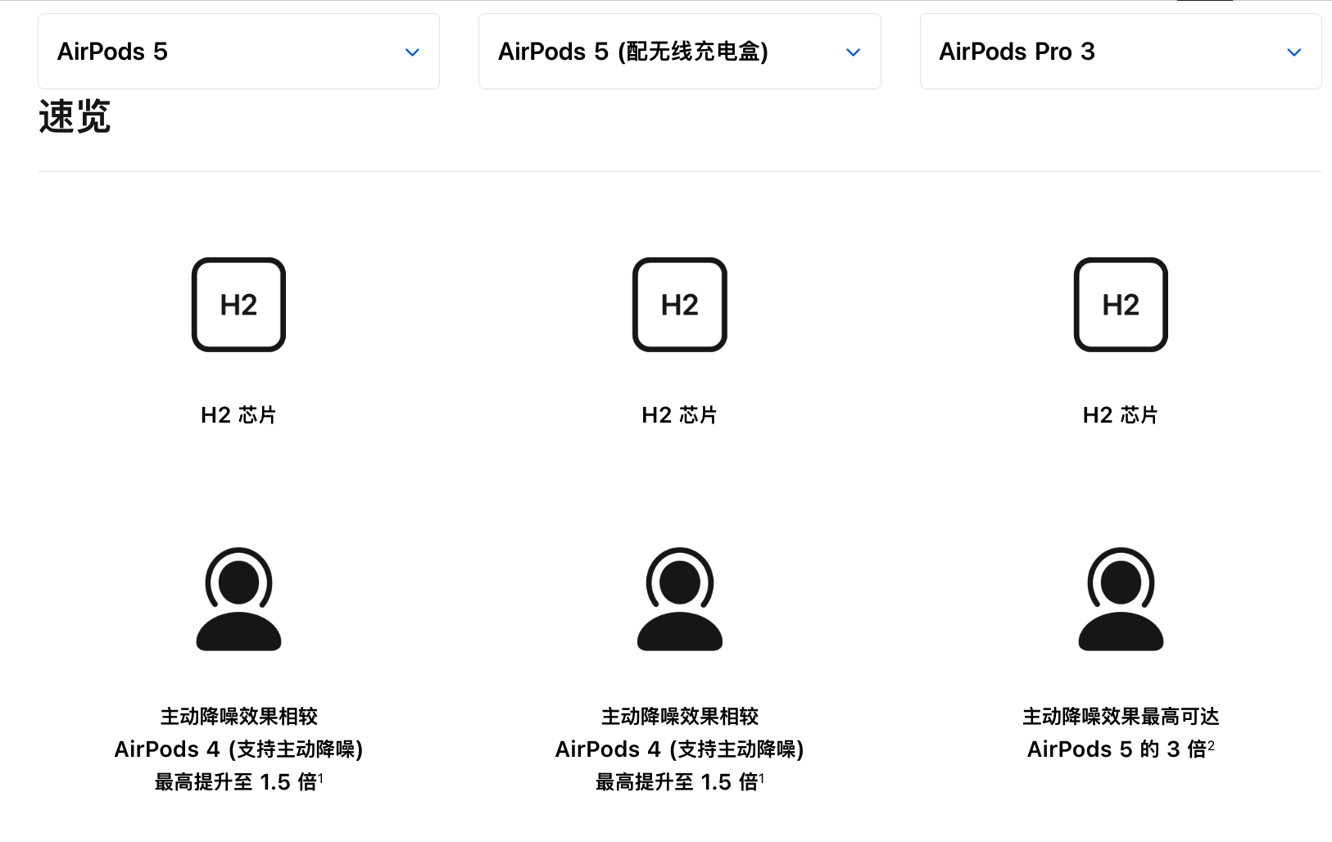Viewport: 1332px width, 842px height.
Task: Open the AirPods 5 (配无线充电盒) dropdown
Action: tap(679, 51)
